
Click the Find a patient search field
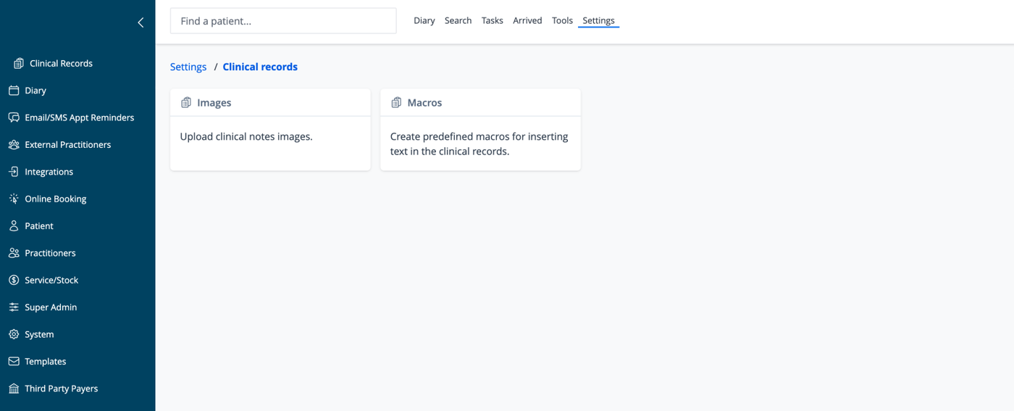pos(283,21)
